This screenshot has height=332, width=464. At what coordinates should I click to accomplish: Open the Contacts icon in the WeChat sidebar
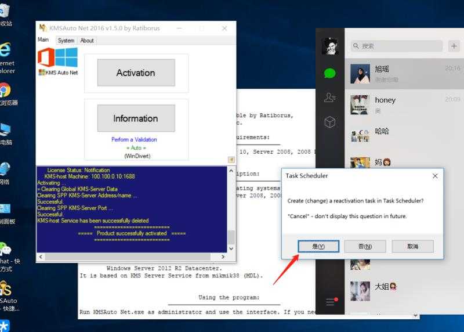[330, 98]
